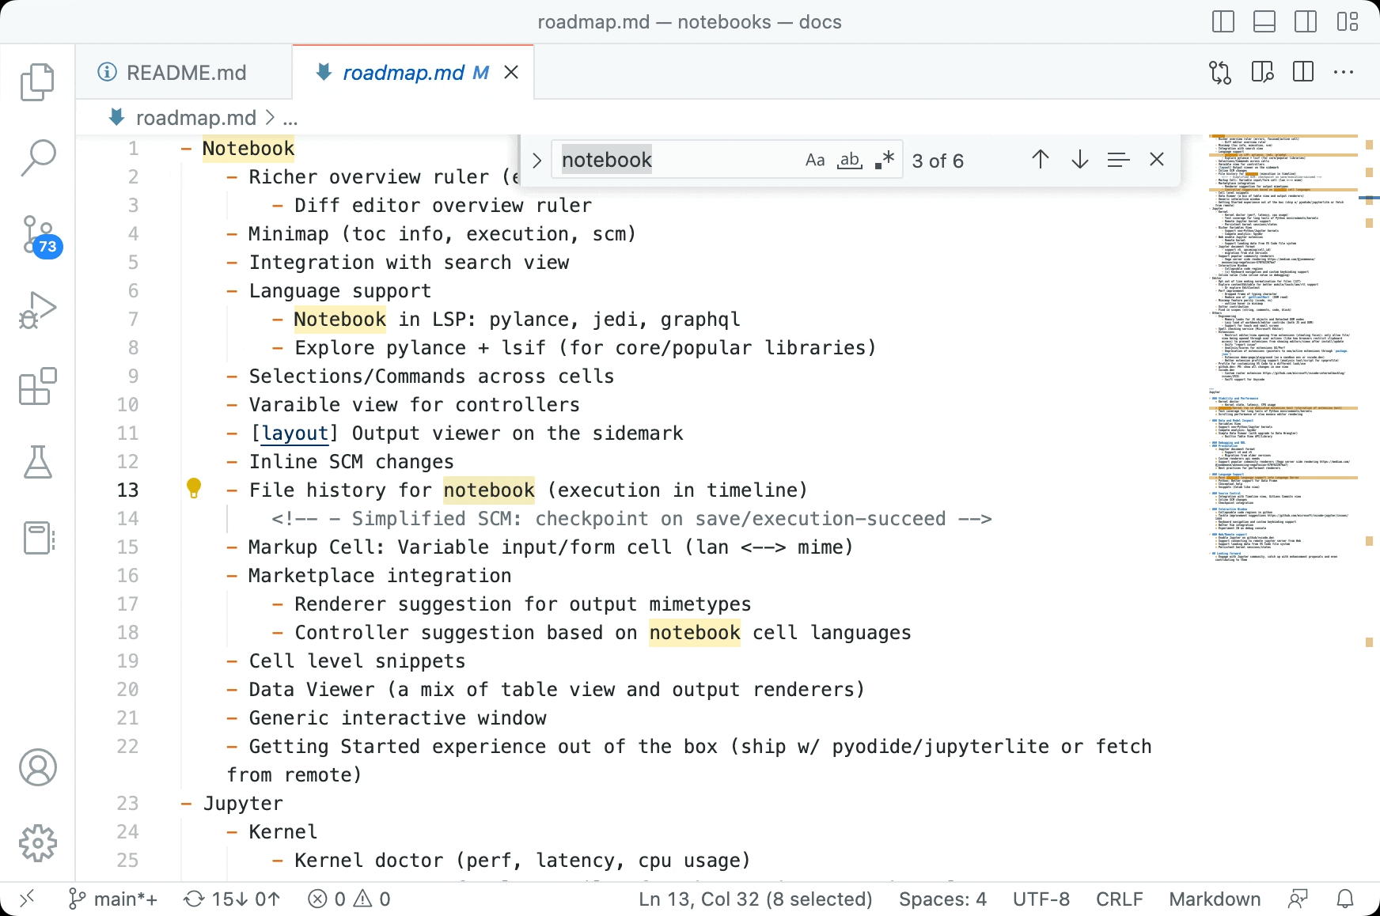Toggle Match Case in find widget
The height and width of the screenshot is (916, 1380).
815,161
